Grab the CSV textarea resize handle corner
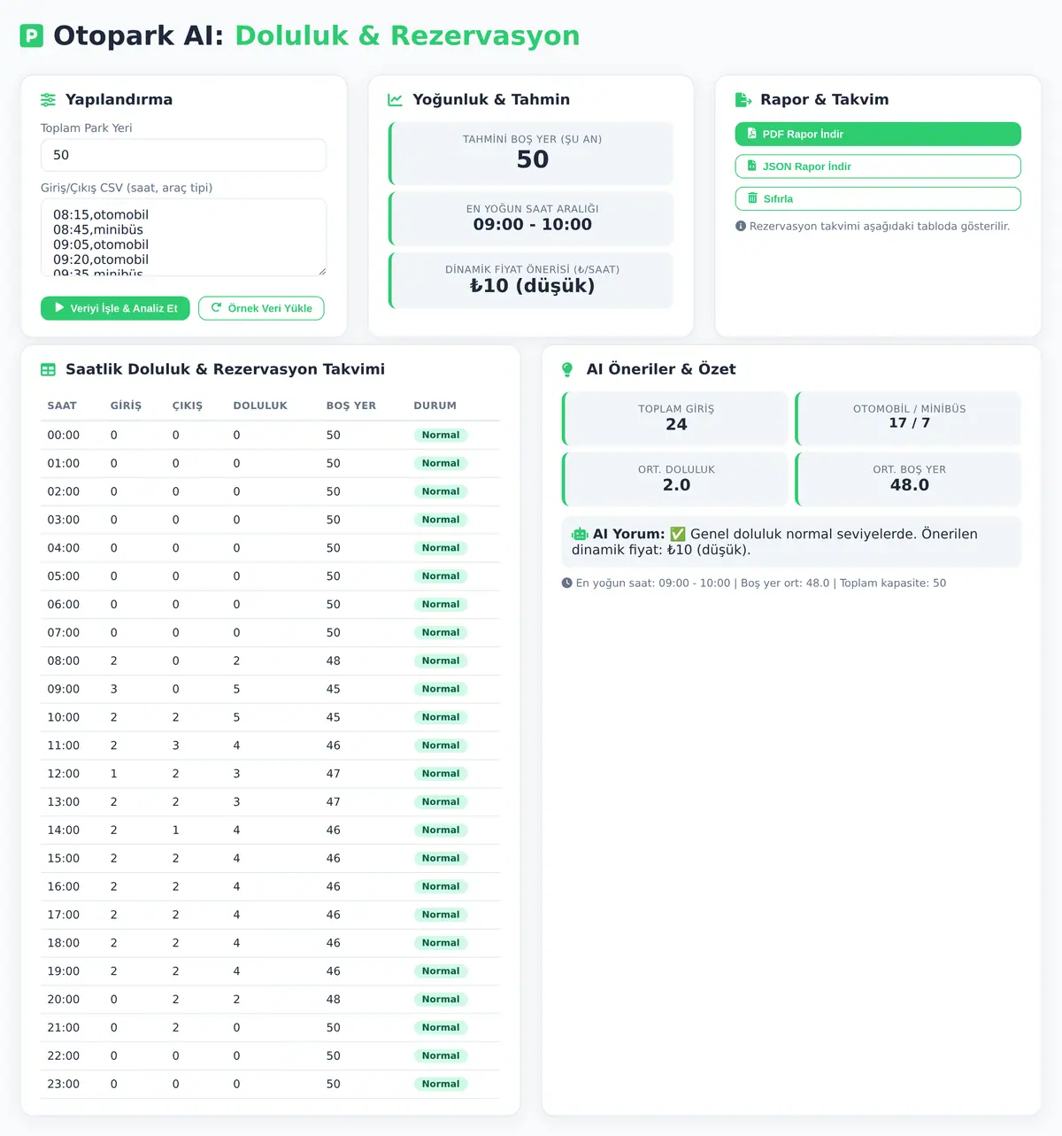This screenshot has height=1136, width=1062. point(321,271)
